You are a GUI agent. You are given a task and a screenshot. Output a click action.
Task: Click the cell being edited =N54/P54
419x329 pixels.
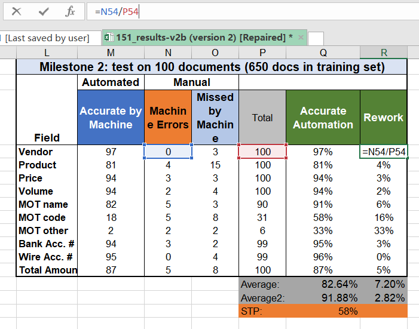pyautogui.click(x=384, y=152)
